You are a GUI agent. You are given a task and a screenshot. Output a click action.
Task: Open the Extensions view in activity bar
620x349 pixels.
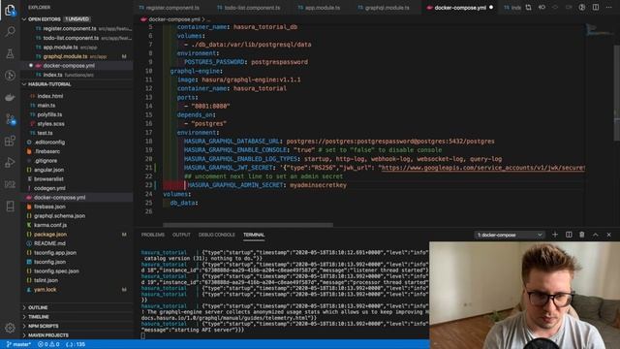point(10,141)
